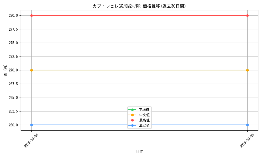Click the blue 最安値 point on 2025-10-05
Viewport: 262px width, 157px height.
(247, 125)
